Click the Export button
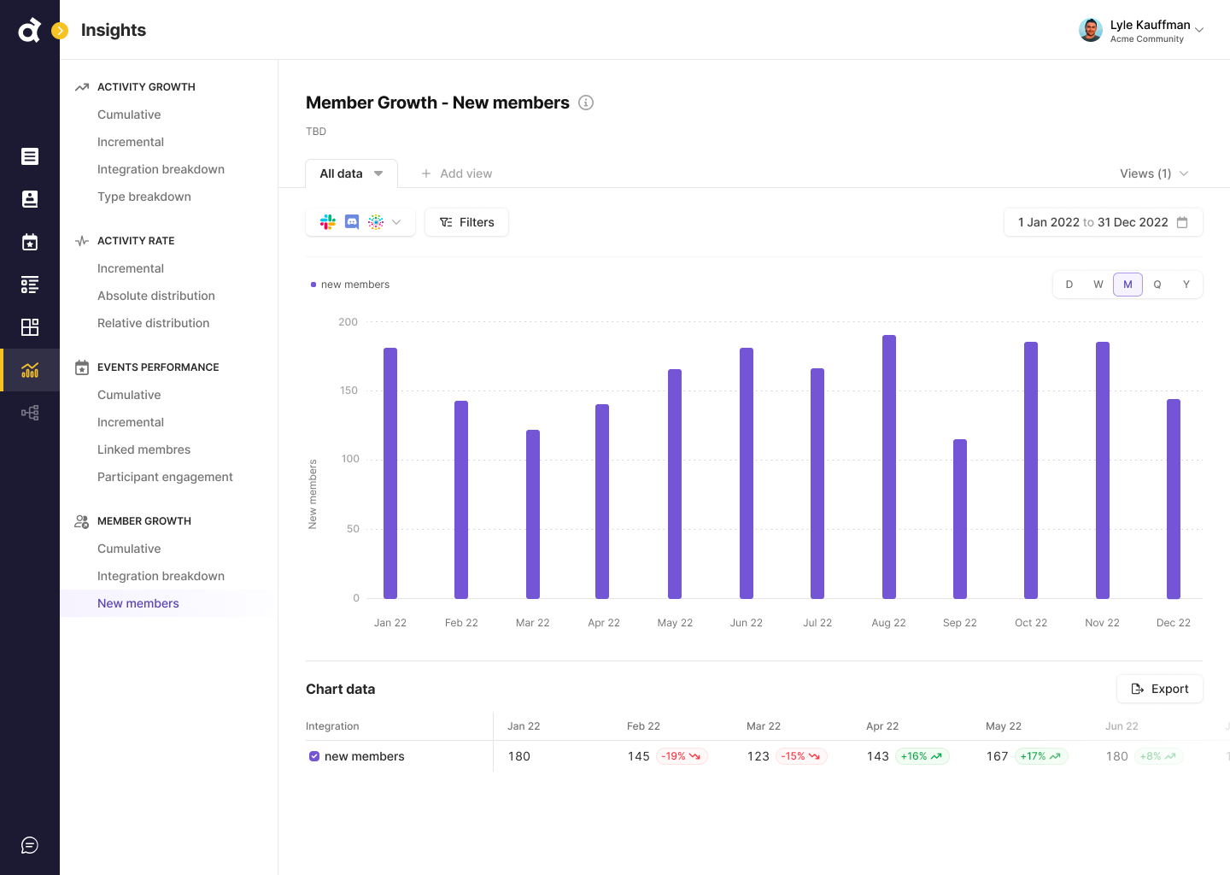The width and height of the screenshot is (1230, 875). coord(1159,689)
